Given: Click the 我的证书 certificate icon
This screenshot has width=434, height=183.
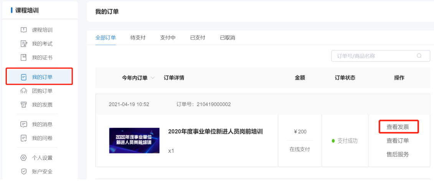Looking at the screenshot, I should [x=23, y=57].
